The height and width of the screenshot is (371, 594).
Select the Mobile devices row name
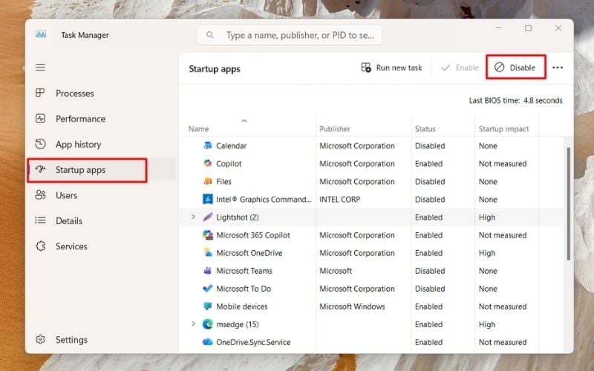point(242,306)
